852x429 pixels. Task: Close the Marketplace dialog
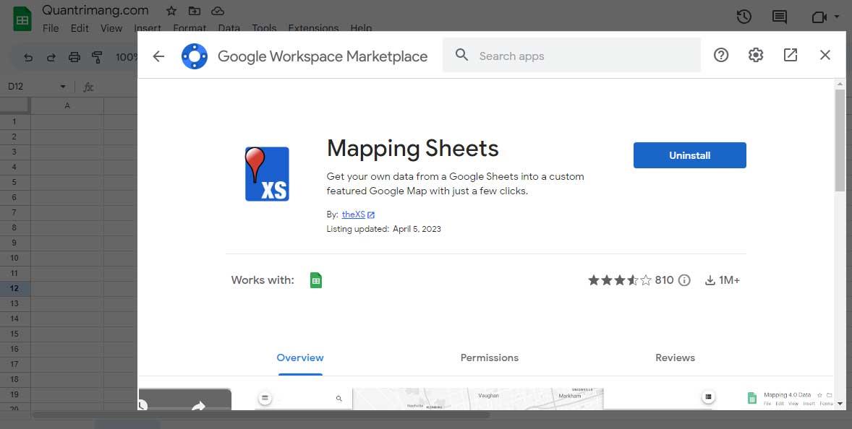pos(825,55)
